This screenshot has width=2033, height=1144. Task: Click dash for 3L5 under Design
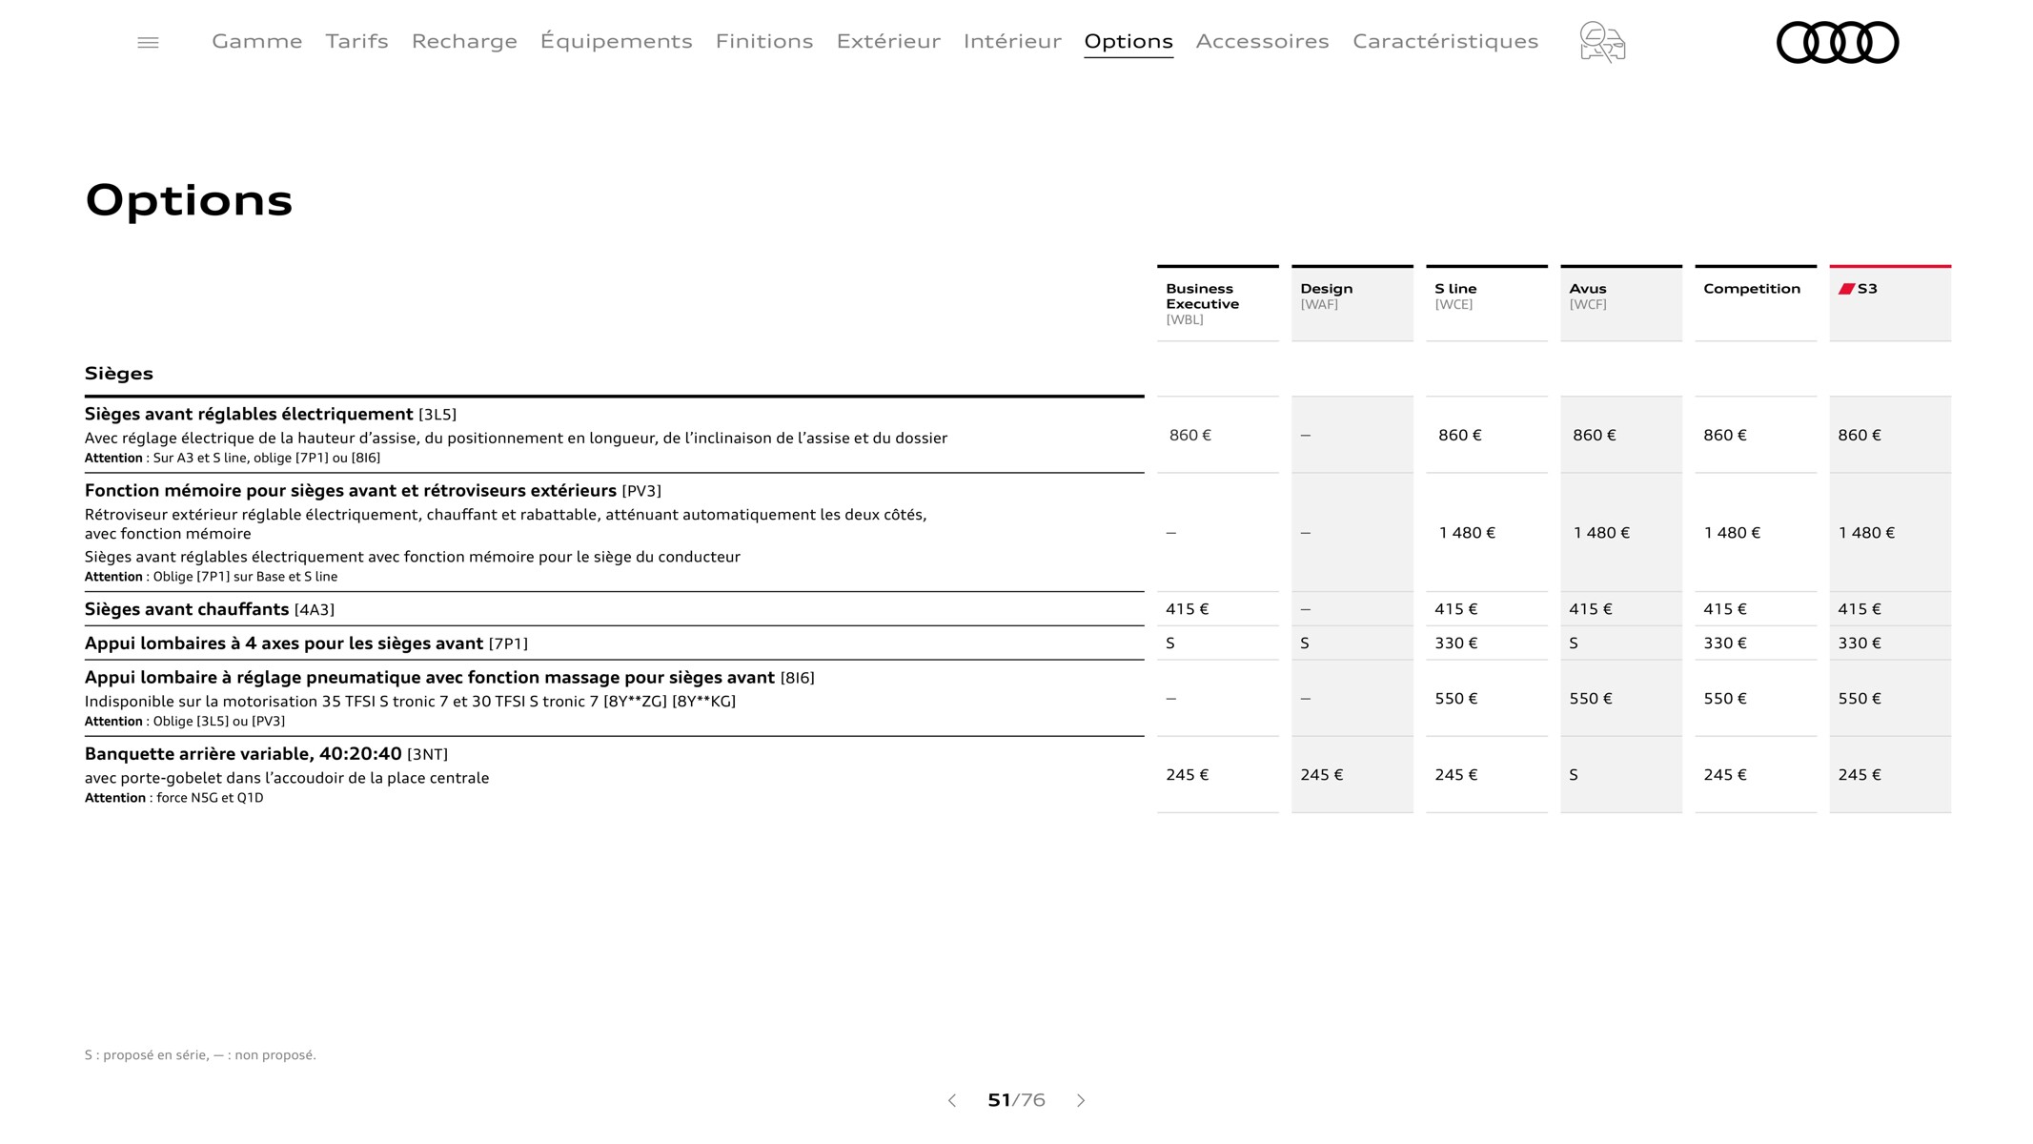click(x=1306, y=436)
